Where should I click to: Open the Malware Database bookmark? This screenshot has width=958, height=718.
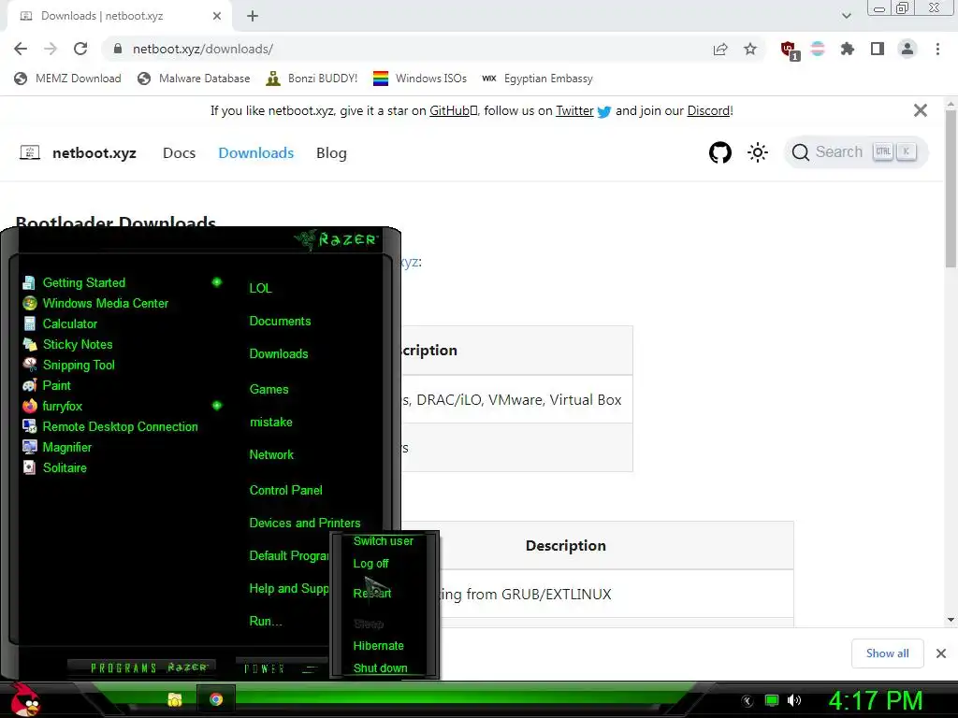point(195,79)
